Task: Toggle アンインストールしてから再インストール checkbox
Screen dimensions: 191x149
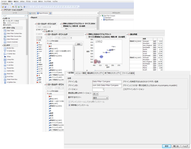Action: tap(69, 102)
